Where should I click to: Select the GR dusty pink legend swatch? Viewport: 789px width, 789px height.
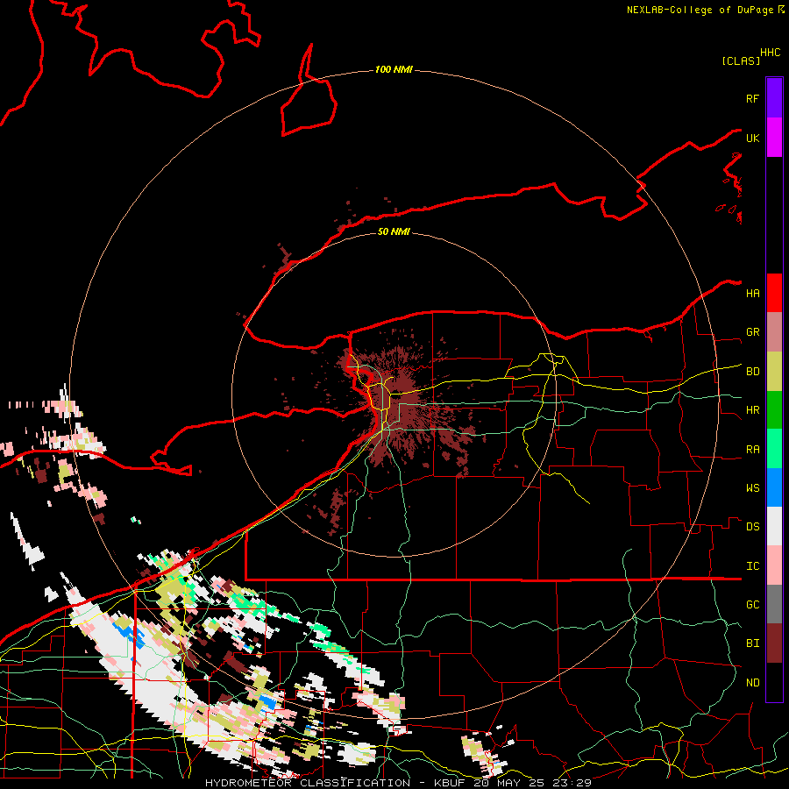point(774,332)
